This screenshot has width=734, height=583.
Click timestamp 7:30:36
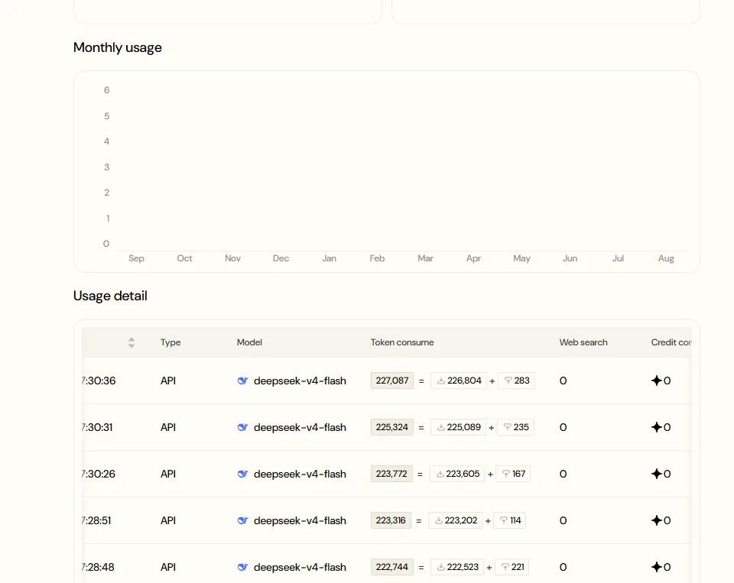tap(99, 381)
